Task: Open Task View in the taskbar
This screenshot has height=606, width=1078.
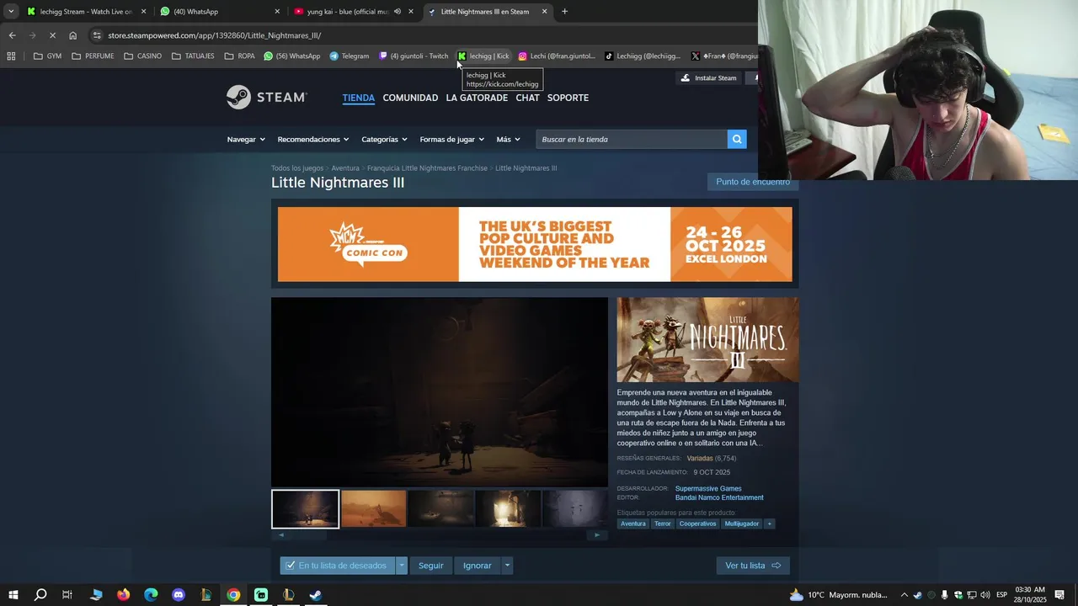Action: [x=67, y=595]
